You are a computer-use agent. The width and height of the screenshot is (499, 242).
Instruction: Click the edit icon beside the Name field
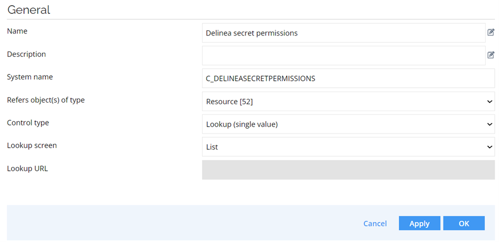click(491, 32)
